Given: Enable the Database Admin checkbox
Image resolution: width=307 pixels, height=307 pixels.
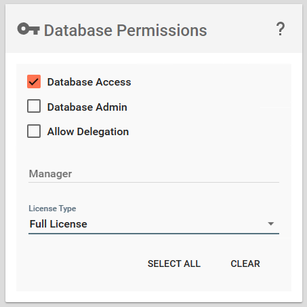Looking at the screenshot, I should pos(34,106).
